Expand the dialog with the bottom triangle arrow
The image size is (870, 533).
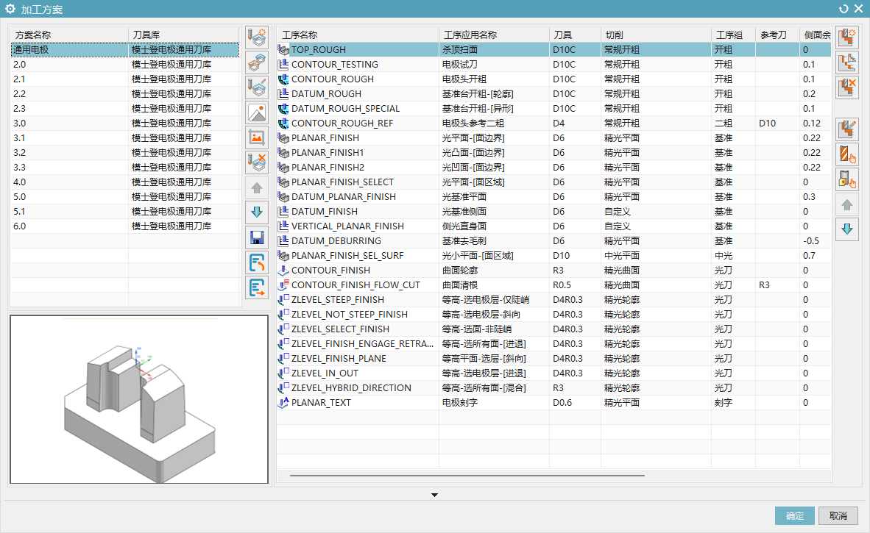point(434,495)
